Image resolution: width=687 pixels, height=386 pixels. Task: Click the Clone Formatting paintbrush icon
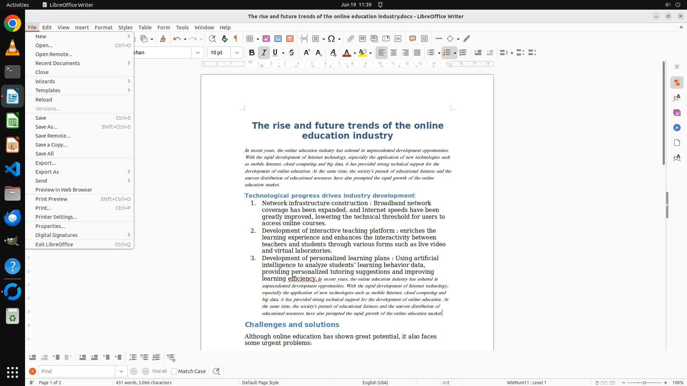(163, 39)
